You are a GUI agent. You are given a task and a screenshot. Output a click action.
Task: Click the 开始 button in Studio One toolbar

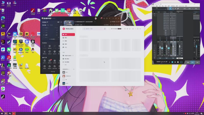point(185,9)
